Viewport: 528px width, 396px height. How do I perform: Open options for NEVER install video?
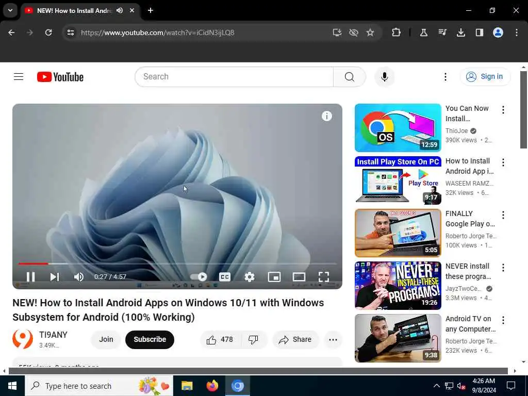click(x=503, y=268)
